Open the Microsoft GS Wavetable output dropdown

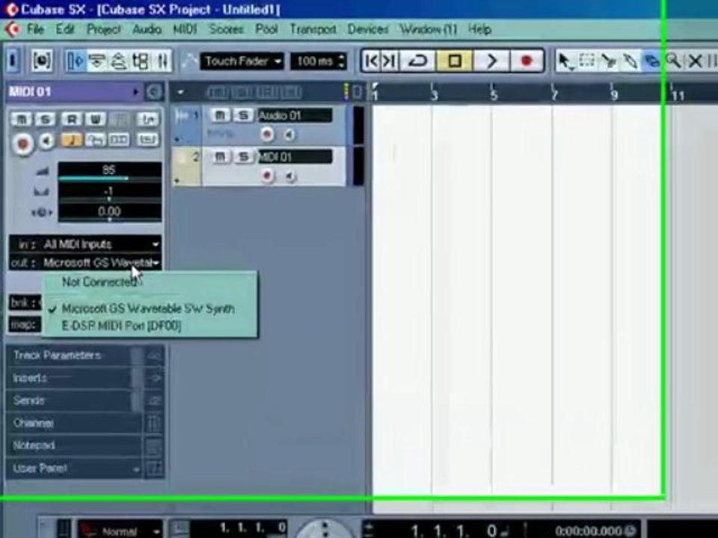tap(85, 263)
